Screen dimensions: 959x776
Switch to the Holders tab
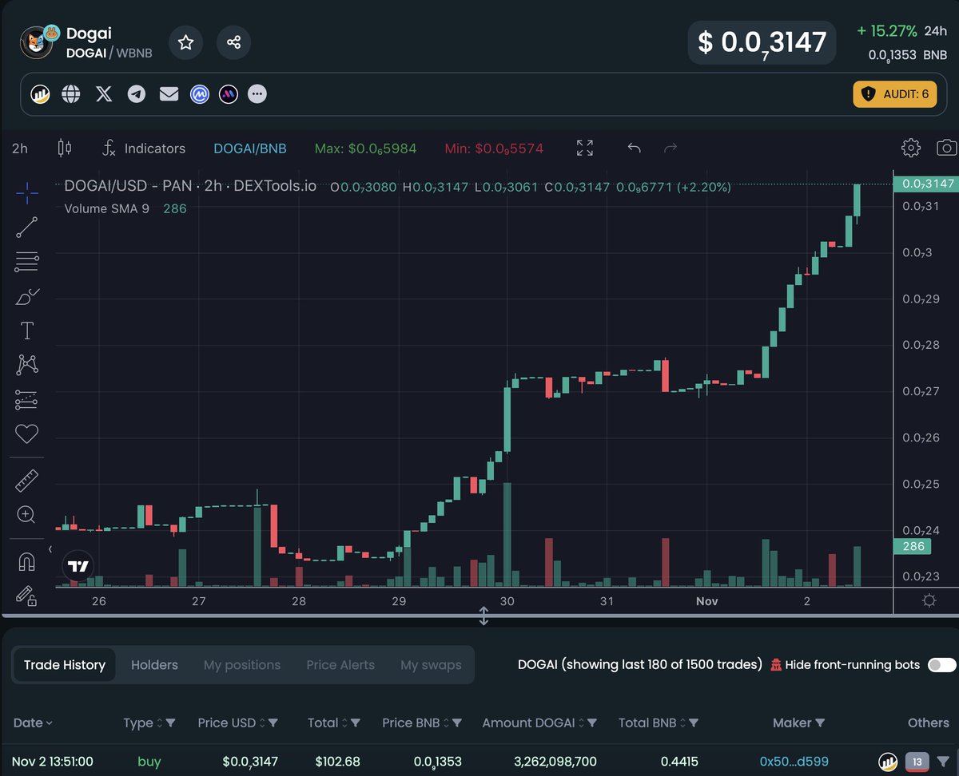tap(154, 665)
